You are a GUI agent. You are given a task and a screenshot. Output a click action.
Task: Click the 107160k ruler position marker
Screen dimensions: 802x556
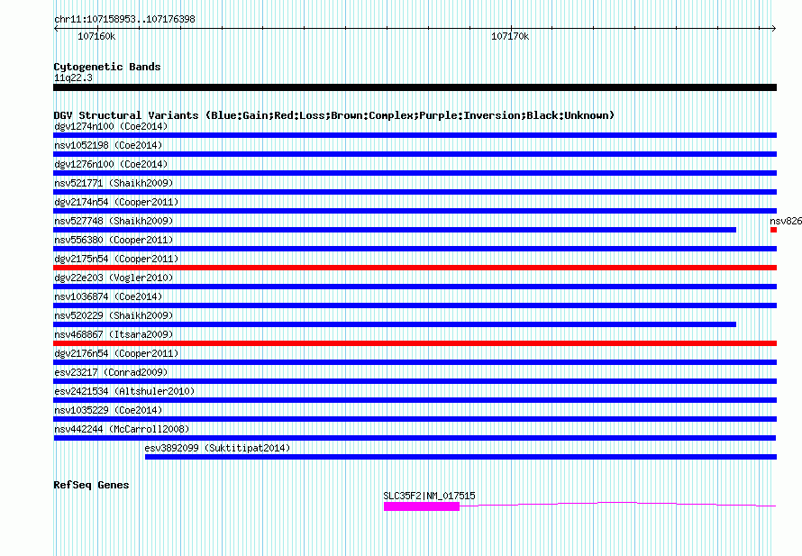[96, 37]
